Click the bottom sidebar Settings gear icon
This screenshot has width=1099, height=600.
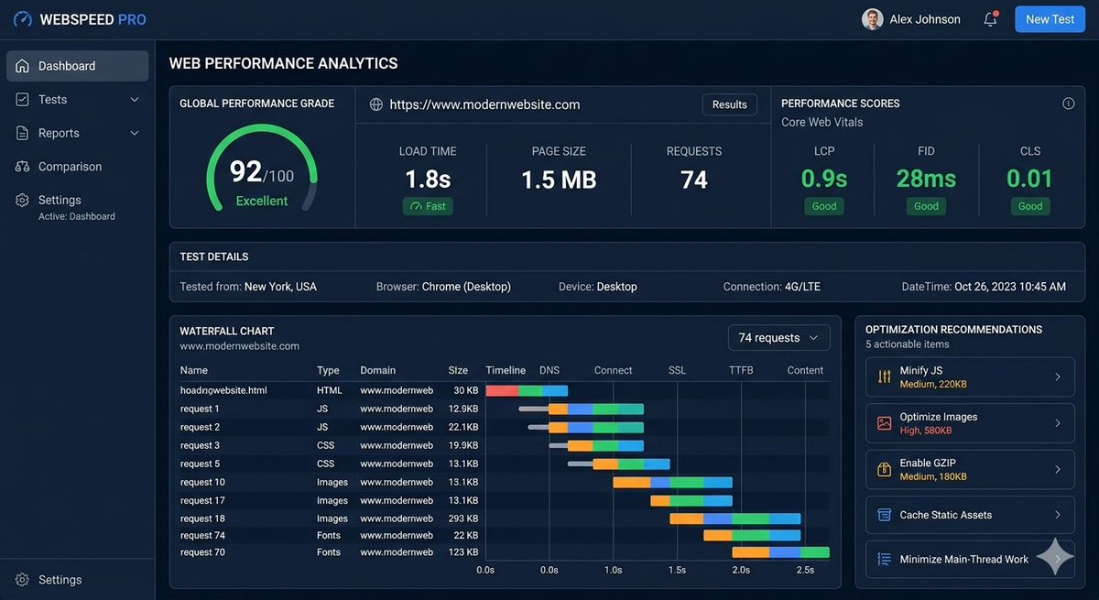(22, 580)
